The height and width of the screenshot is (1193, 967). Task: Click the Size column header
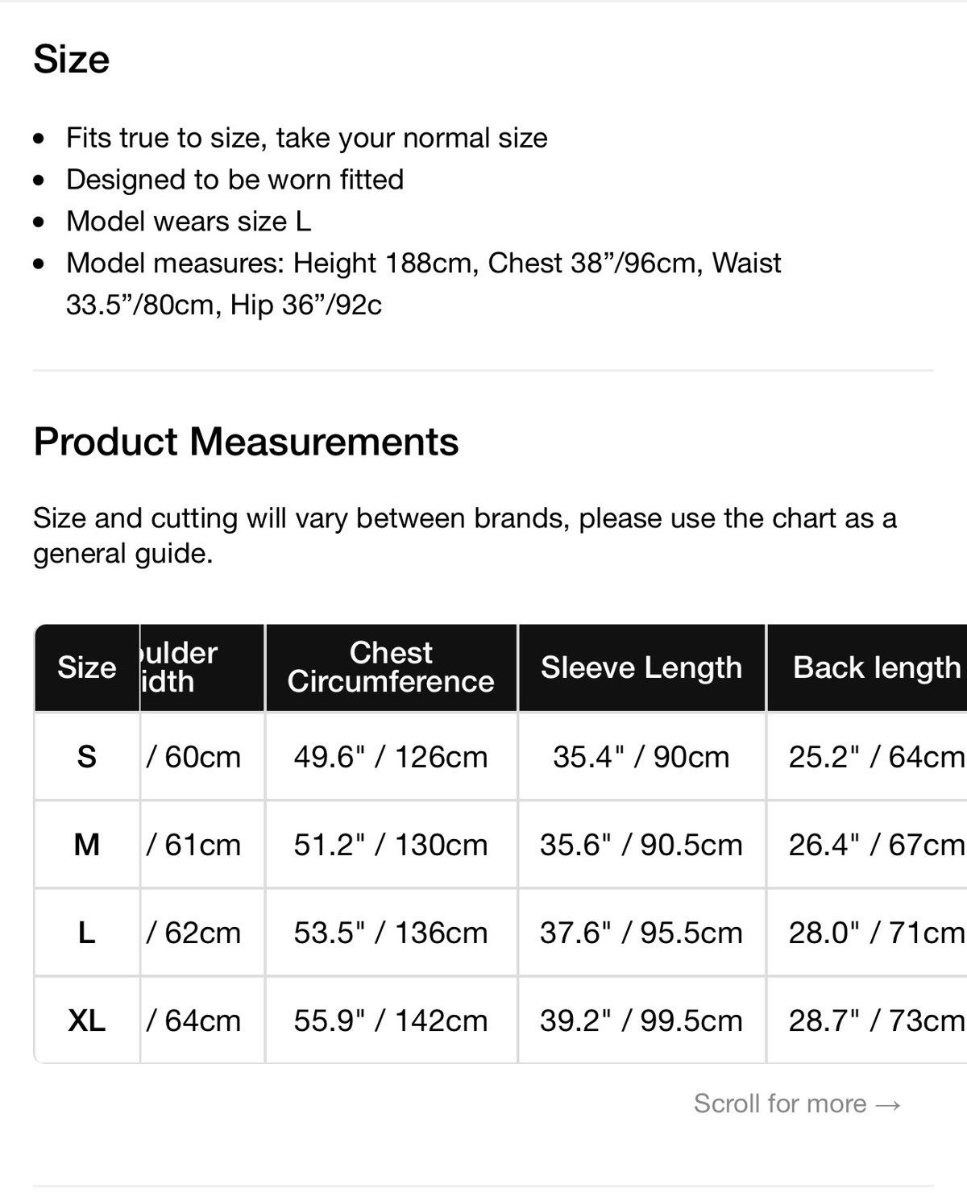[x=87, y=667]
